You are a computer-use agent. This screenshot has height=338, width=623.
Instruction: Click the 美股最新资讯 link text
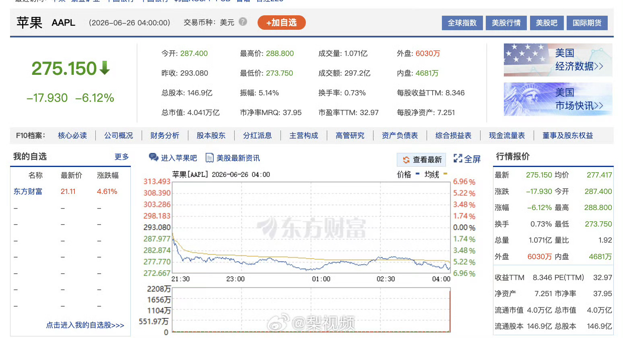click(238, 158)
